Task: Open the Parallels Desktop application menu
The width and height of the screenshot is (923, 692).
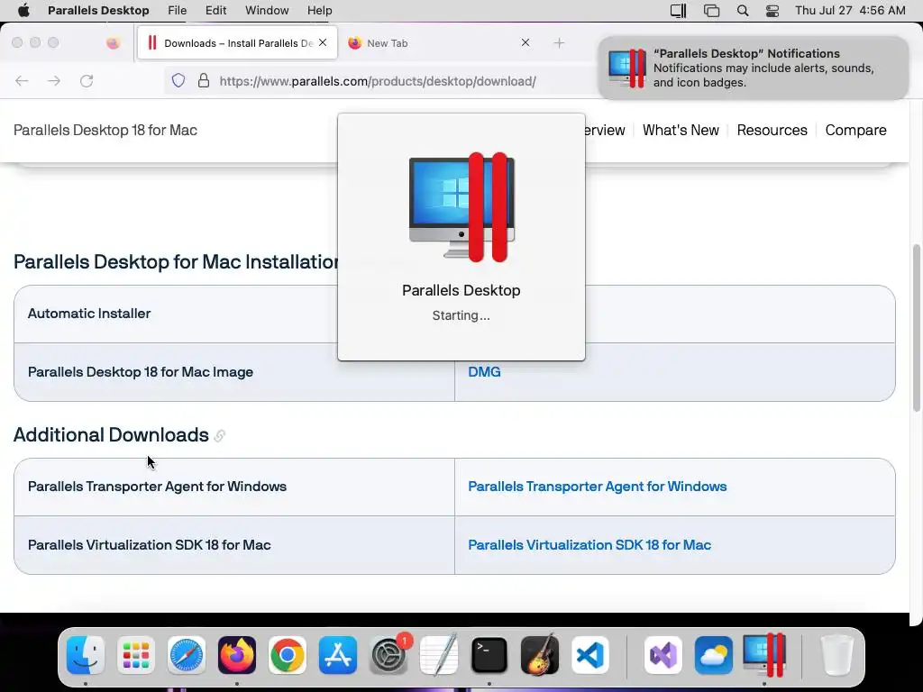Action: tap(98, 11)
